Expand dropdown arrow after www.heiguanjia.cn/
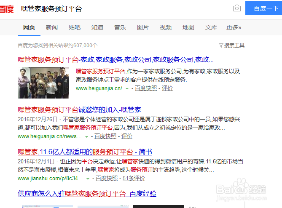Viewport: 282px width, 208px height. 127,88
